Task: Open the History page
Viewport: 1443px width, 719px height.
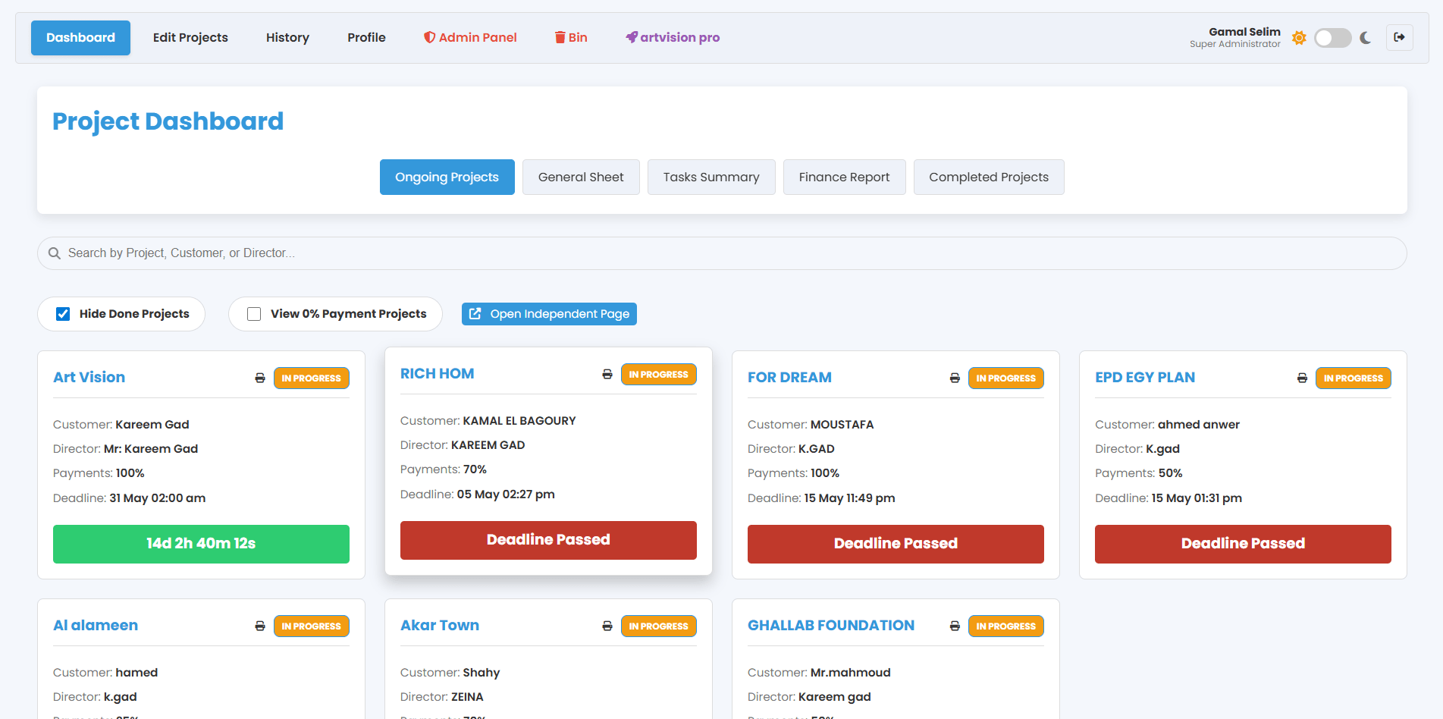Action: [x=287, y=38]
